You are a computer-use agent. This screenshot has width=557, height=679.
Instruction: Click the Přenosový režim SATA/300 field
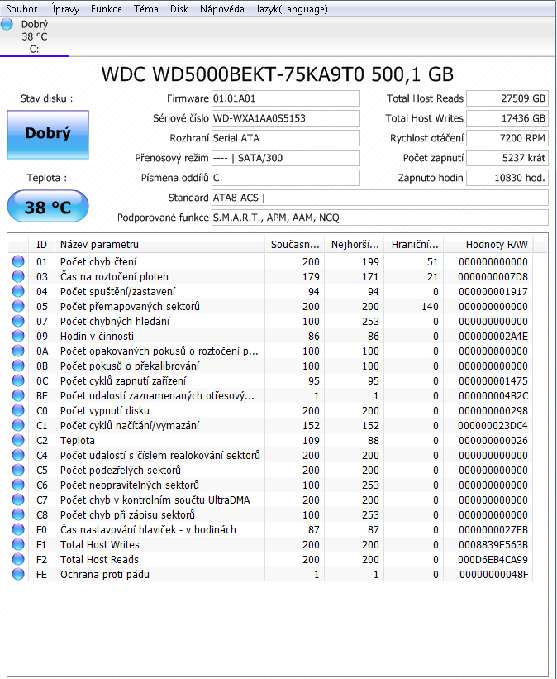pyautogui.click(x=285, y=158)
